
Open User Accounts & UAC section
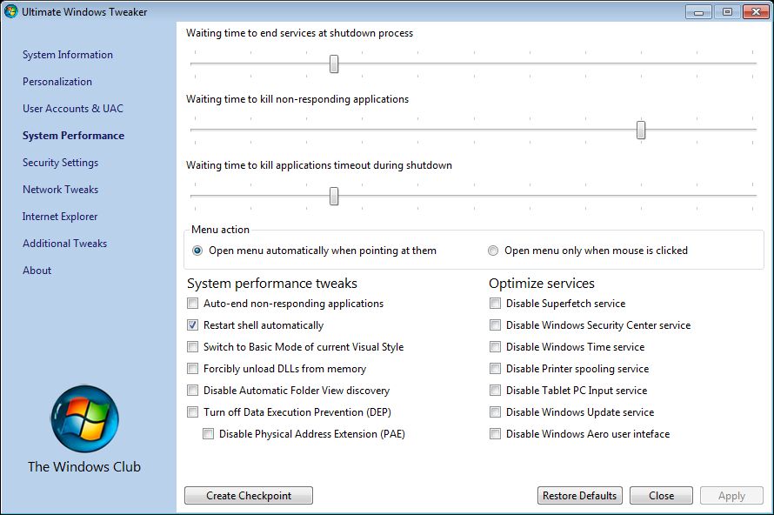73,109
